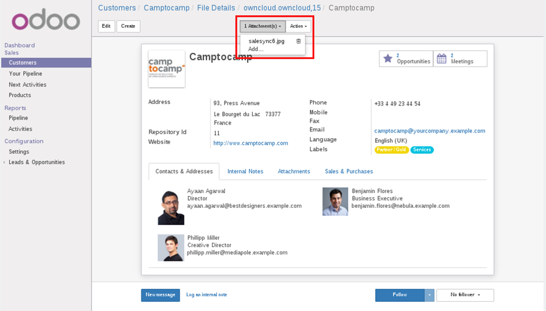This screenshot has height=311, width=546.
Task: Click the Opportunities star icon
Action: click(387, 58)
